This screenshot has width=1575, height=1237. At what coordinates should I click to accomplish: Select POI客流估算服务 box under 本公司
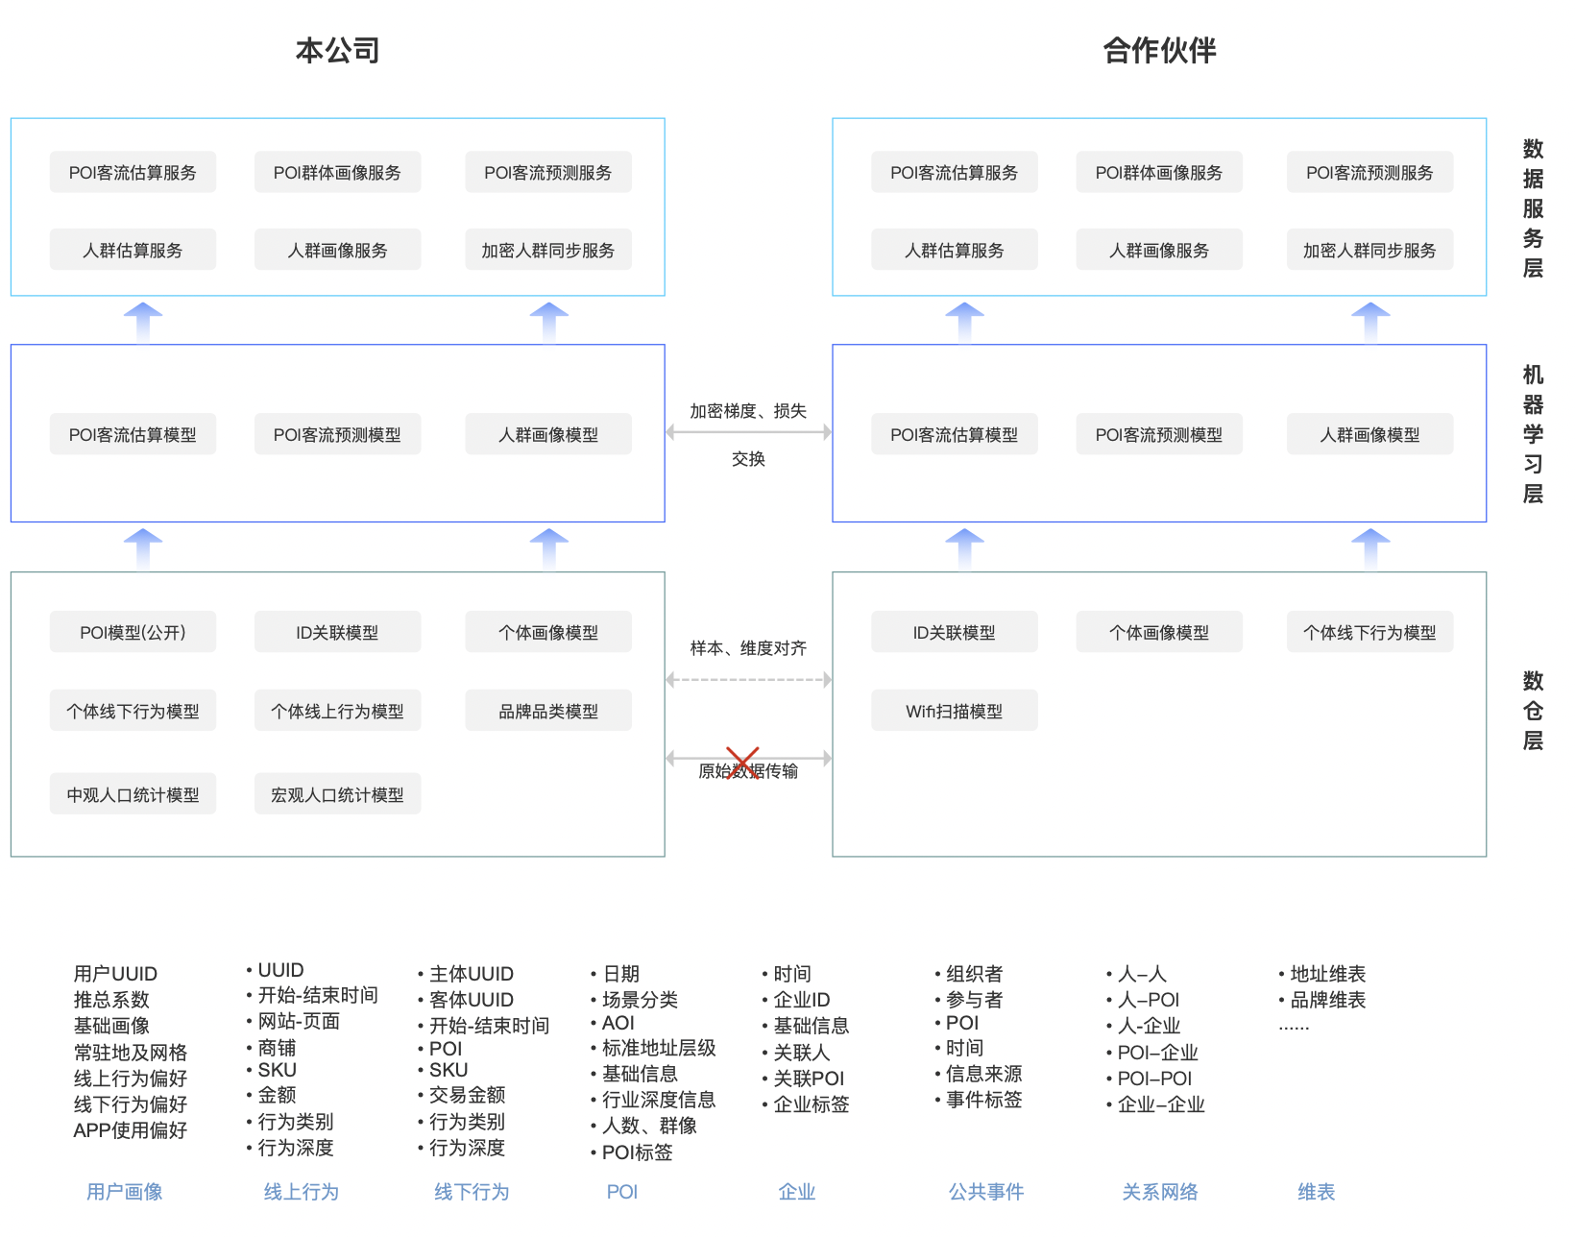[133, 172]
